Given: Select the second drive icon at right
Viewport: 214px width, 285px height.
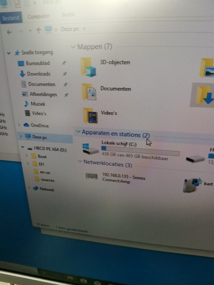Looking at the screenshot, I should (x=195, y=159).
